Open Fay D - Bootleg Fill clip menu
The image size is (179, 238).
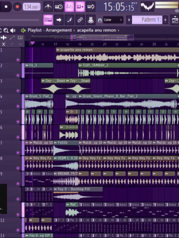coord(55,189)
